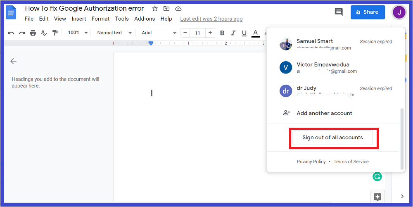Open the Add-ons menu
This screenshot has width=413, height=207.
point(145,19)
